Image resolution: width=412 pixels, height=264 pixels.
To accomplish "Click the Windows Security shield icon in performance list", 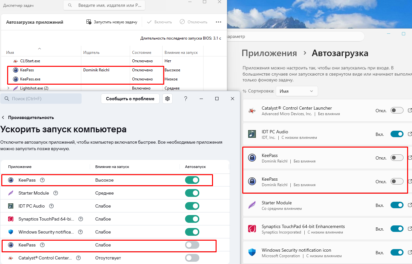I will pyautogui.click(x=11, y=232).
